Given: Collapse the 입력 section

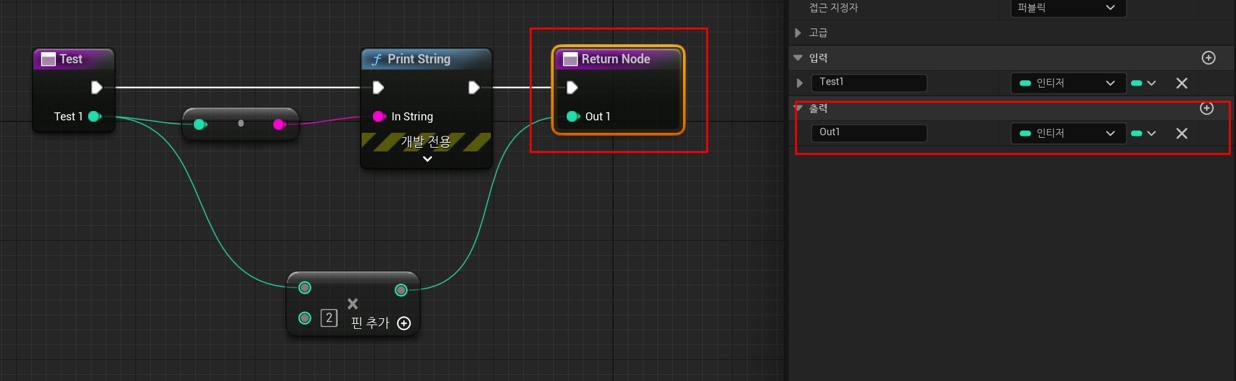Looking at the screenshot, I should [798, 58].
